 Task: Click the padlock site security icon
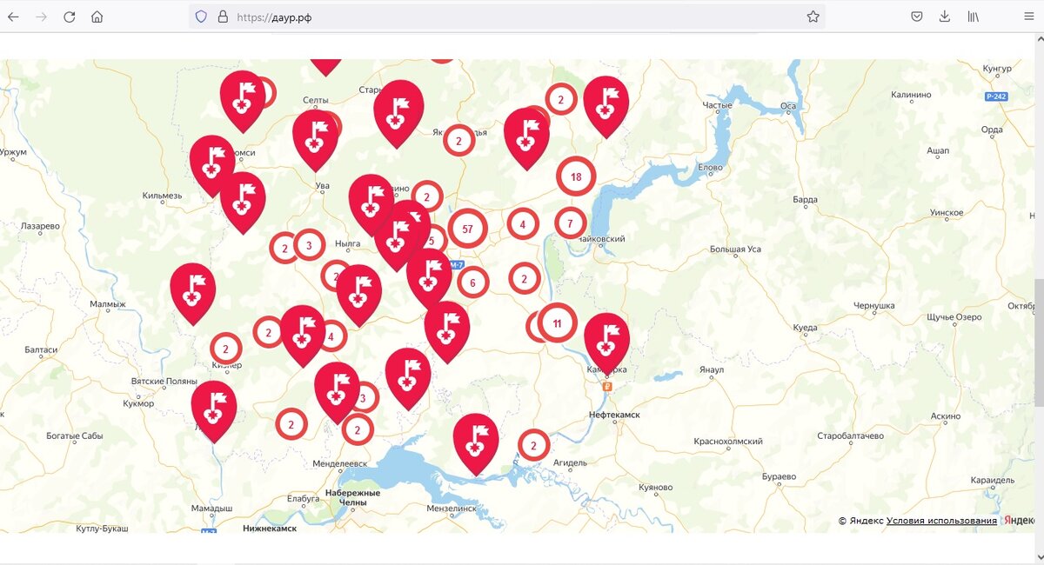223,17
